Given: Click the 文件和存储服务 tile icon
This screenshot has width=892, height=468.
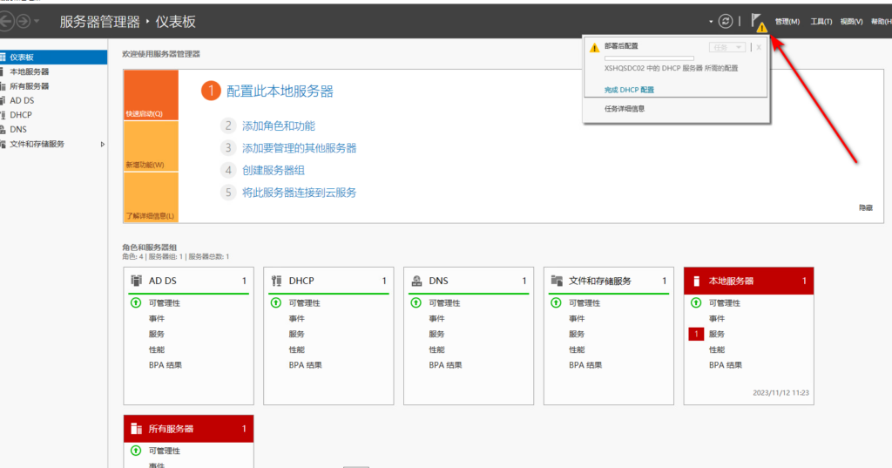Looking at the screenshot, I should [557, 281].
